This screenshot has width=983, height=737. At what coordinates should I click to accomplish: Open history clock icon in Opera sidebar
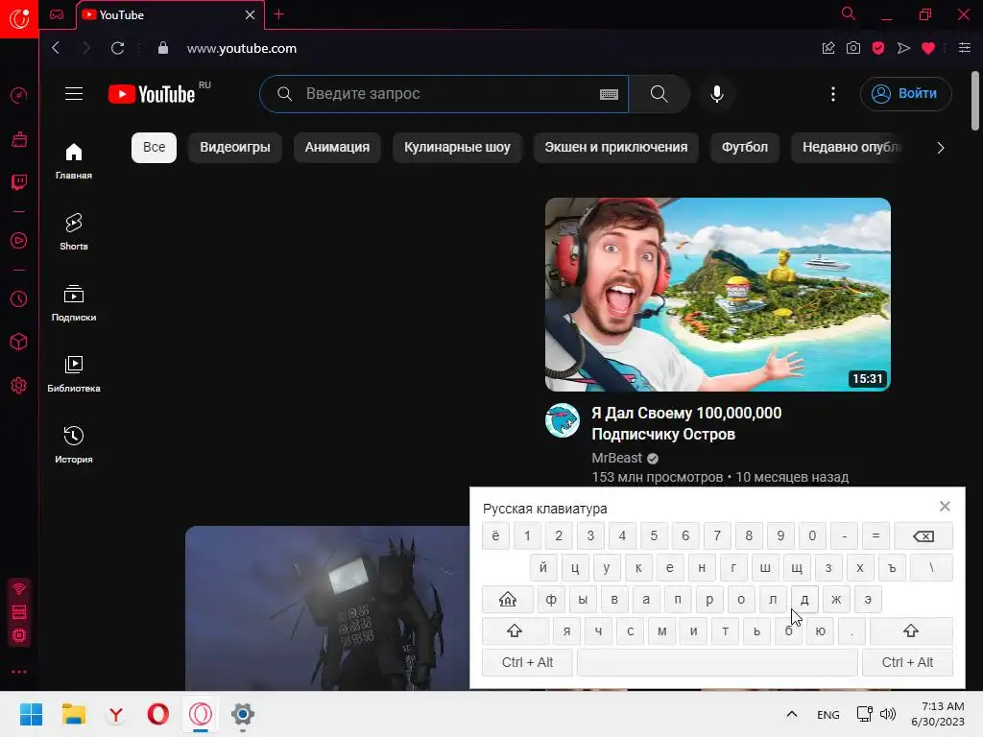click(19, 299)
